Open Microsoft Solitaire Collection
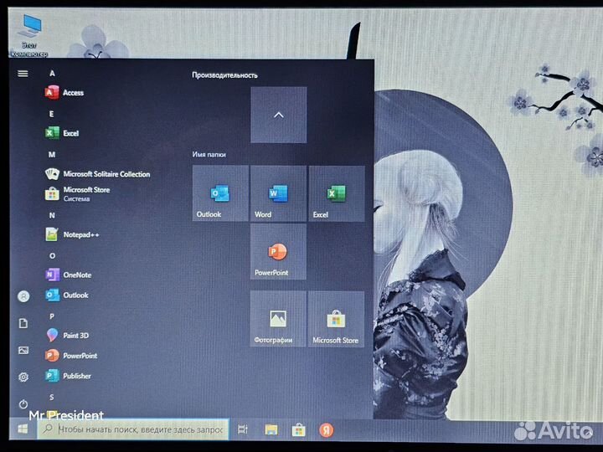 pyautogui.click(x=98, y=174)
